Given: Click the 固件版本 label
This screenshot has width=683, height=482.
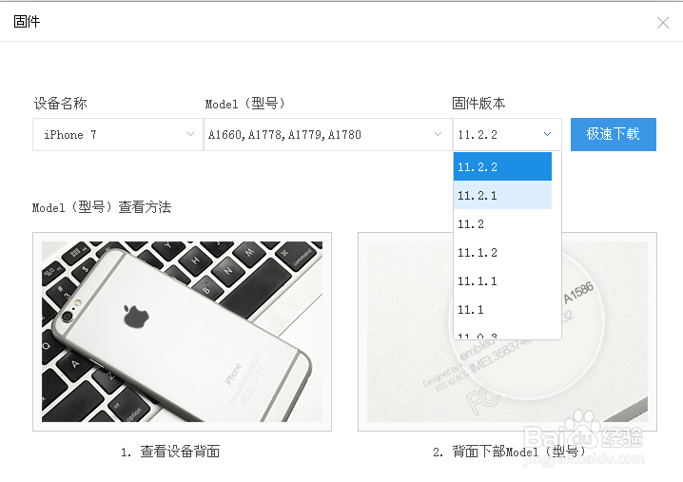Looking at the screenshot, I should [478, 104].
